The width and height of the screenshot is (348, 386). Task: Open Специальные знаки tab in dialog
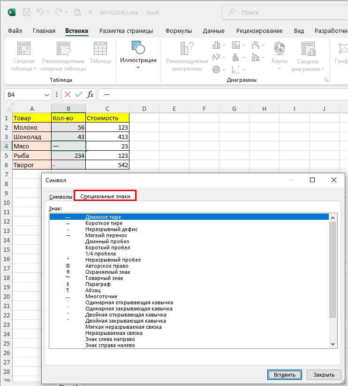tap(105, 196)
